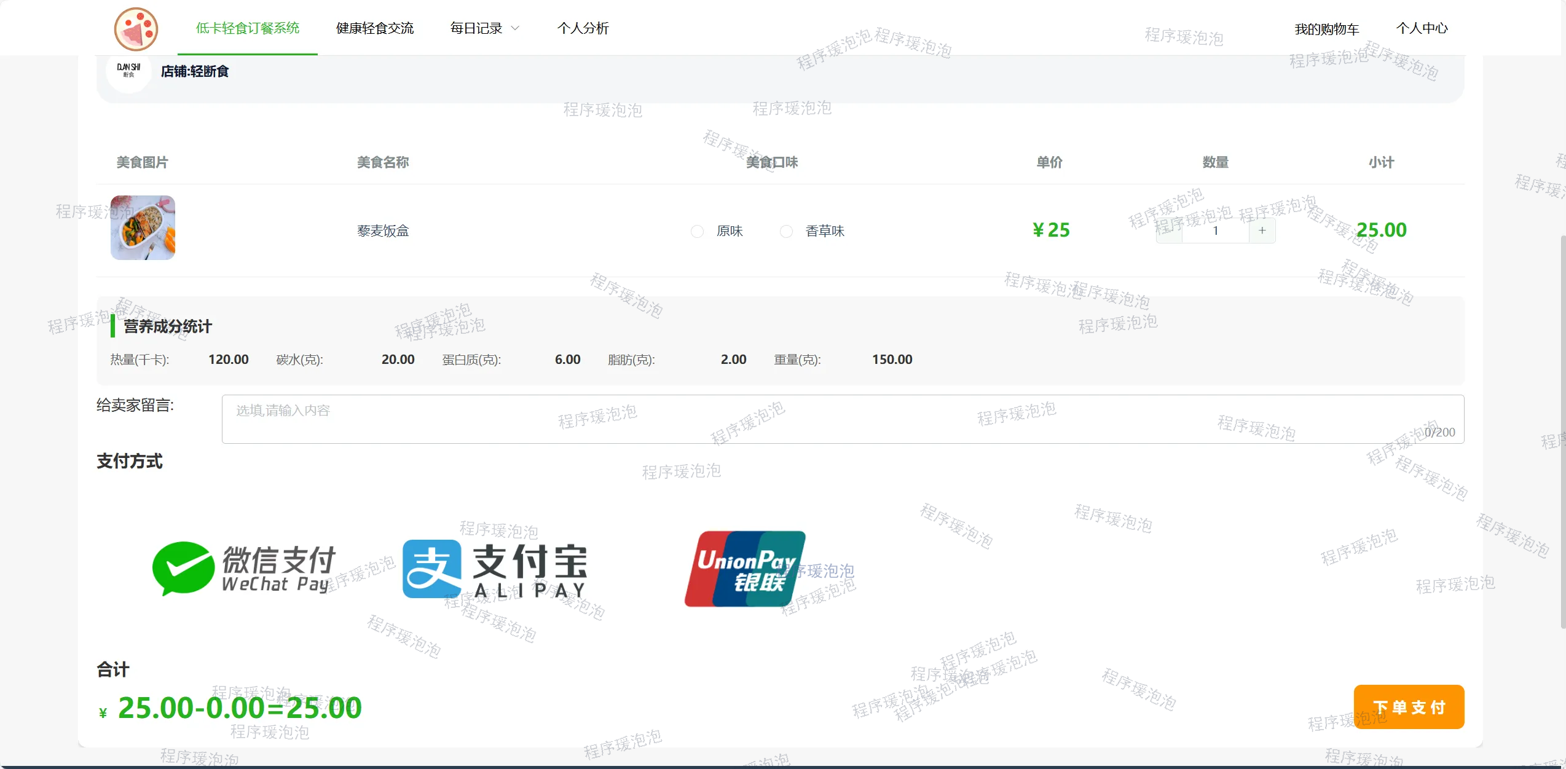Open the 低卡轻食订餐系统 tab

pyautogui.click(x=247, y=28)
